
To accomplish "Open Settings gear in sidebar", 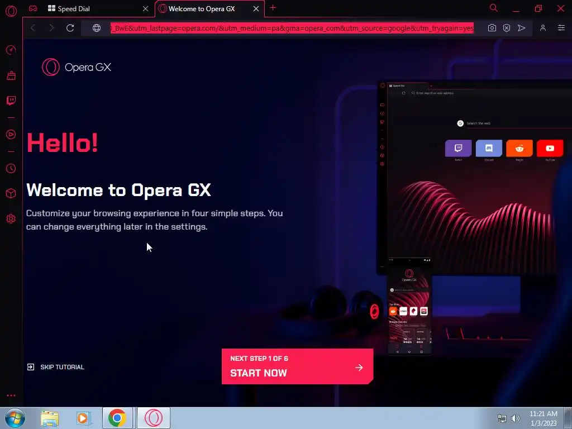I will pyautogui.click(x=11, y=218).
